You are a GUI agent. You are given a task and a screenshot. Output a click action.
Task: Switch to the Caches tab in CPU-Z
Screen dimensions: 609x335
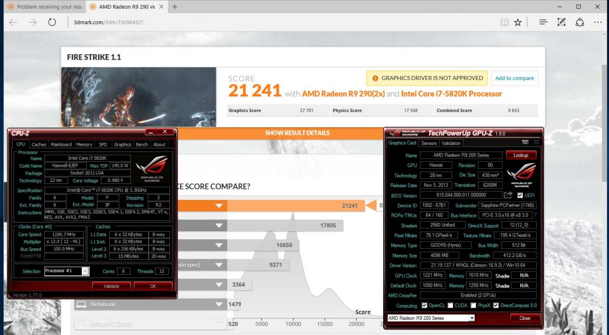39,144
